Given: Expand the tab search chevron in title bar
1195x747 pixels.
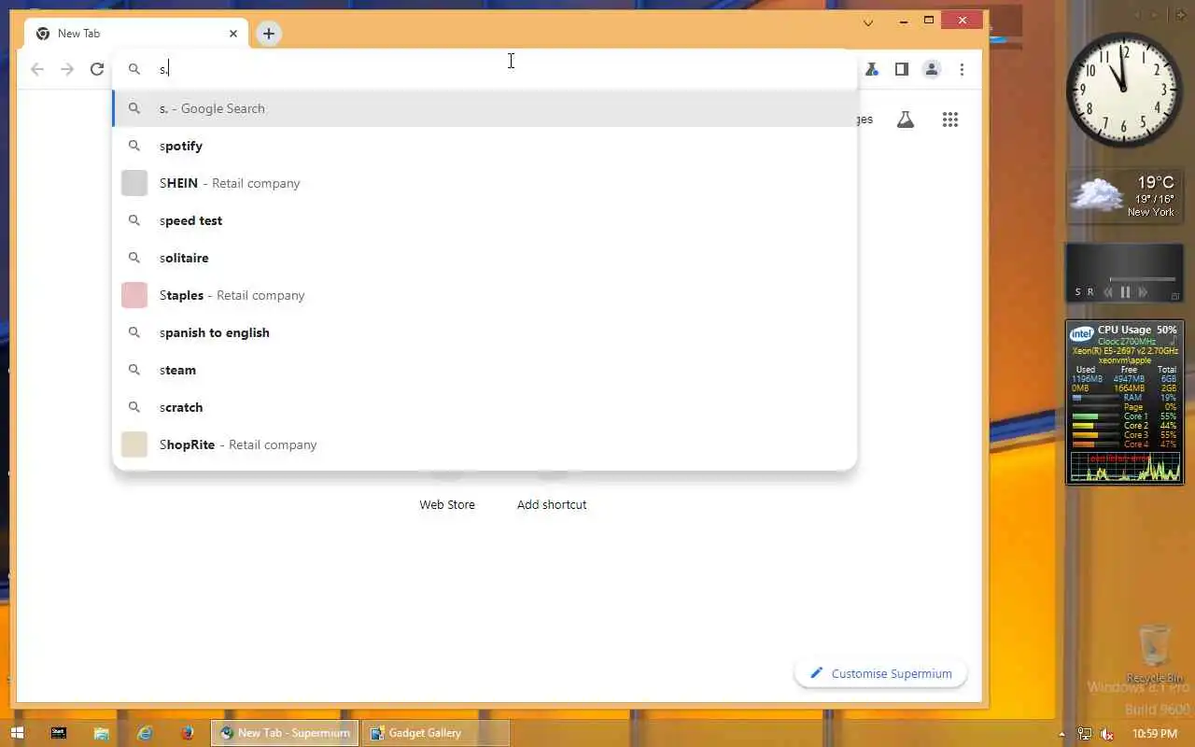Looking at the screenshot, I should click(868, 22).
